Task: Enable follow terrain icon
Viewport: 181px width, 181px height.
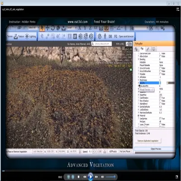Action: pyautogui.click(x=101, y=28)
